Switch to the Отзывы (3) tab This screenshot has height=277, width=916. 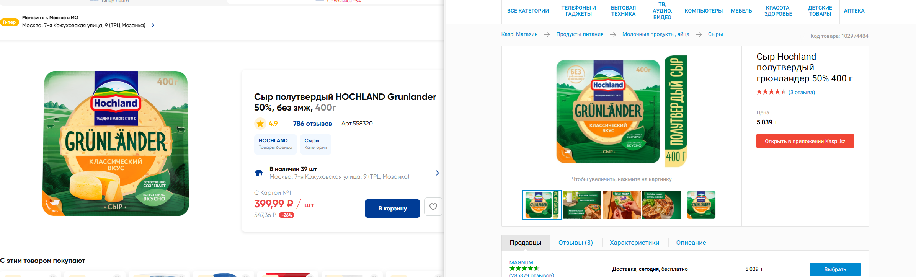click(x=575, y=243)
